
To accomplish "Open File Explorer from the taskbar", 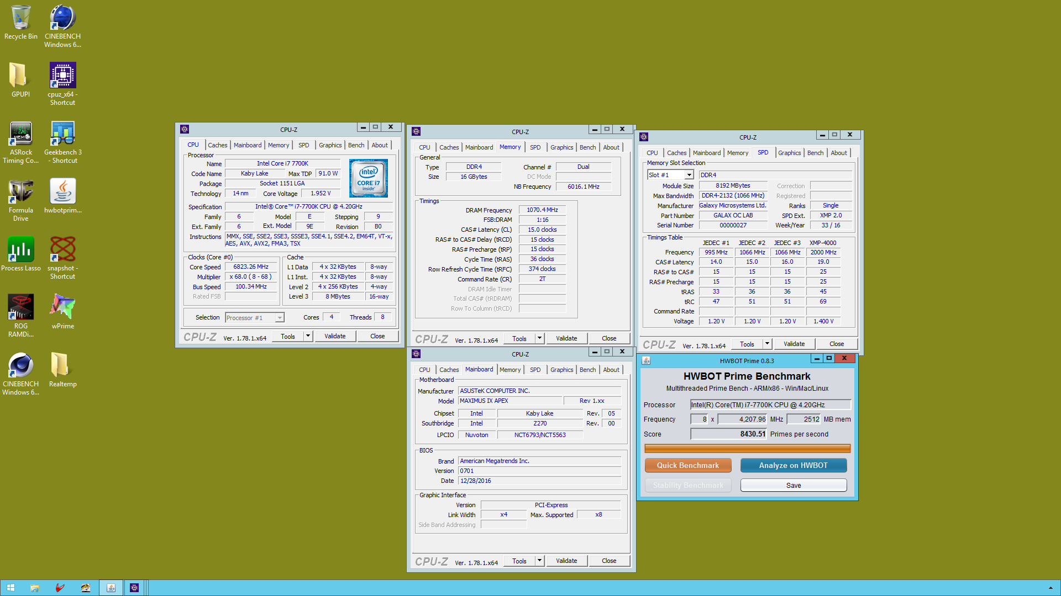I will (x=34, y=588).
